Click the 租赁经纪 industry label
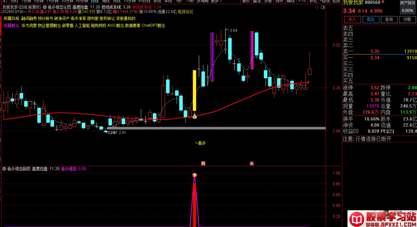 coord(185,12)
